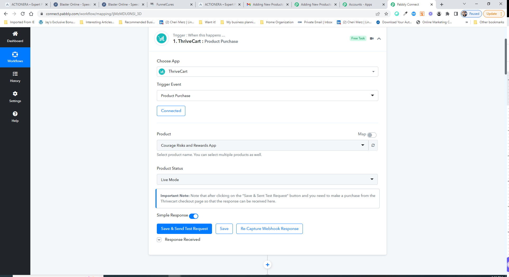Click the video tutorial camera icon
Screen dimensions: 509x277
pos(372,39)
